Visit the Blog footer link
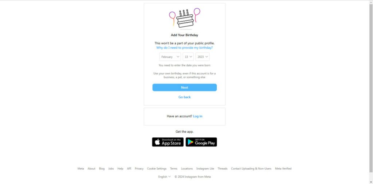373x184 pixels. click(x=102, y=169)
